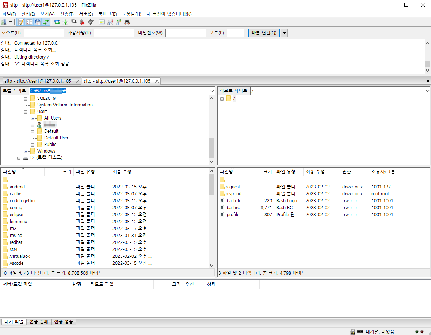
Task: Toggle the remote directory tree display
Action: click(38, 22)
